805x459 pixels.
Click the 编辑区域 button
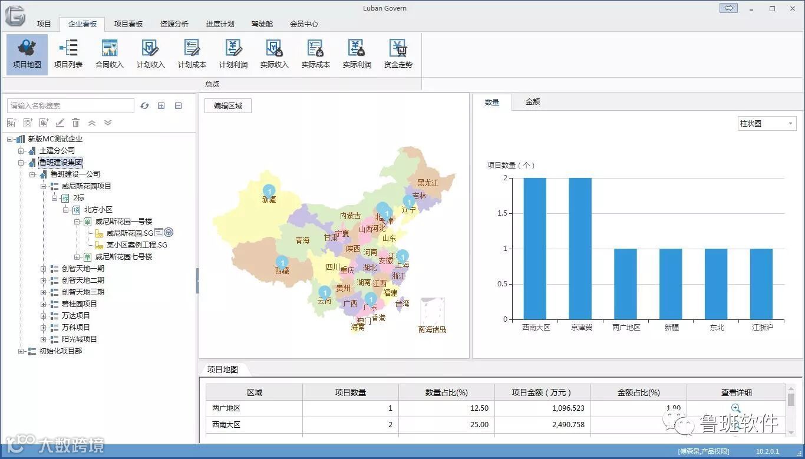point(228,106)
